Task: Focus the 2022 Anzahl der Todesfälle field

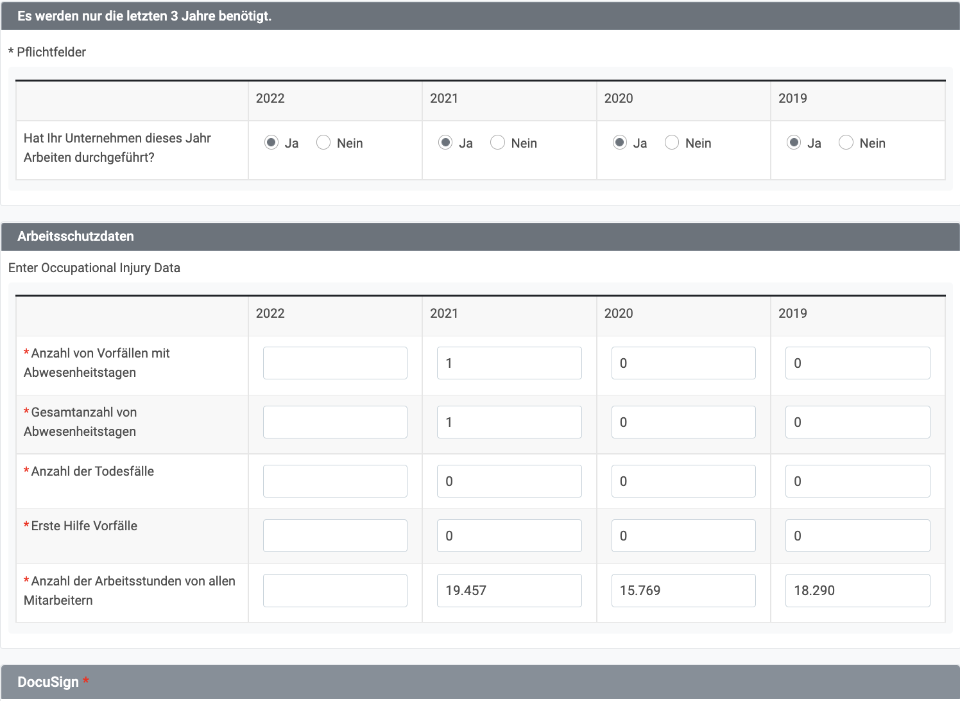Action: click(335, 481)
